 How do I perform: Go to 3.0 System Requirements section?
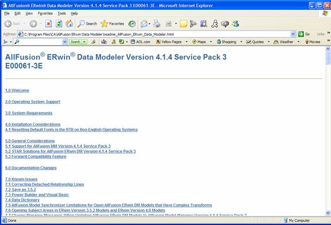[29, 113]
